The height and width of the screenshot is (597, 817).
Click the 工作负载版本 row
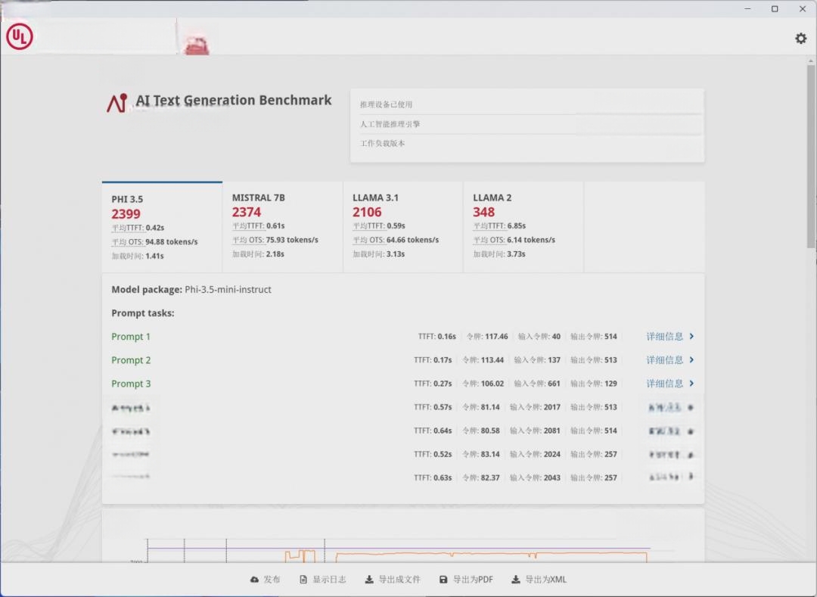[527, 143]
